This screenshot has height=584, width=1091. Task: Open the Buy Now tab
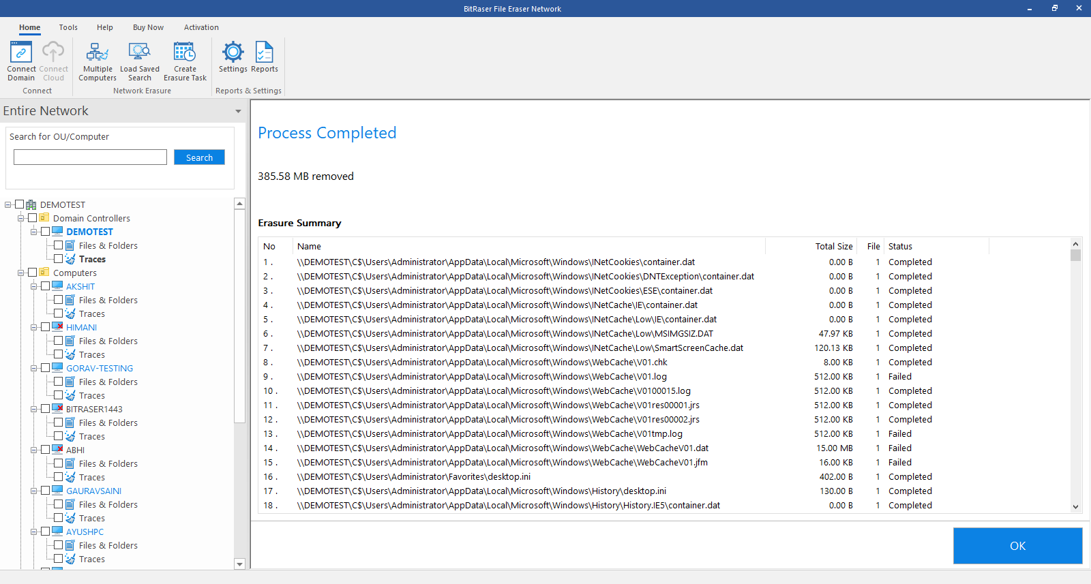coord(148,27)
